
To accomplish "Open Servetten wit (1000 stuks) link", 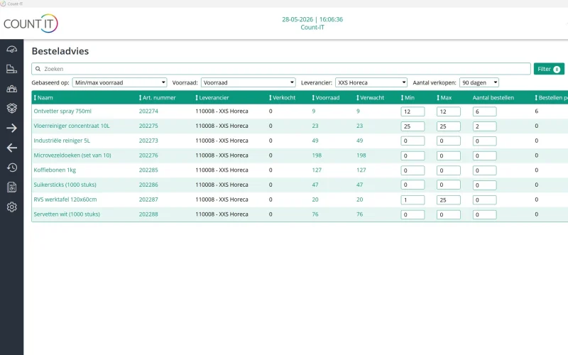I will coord(67,214).
